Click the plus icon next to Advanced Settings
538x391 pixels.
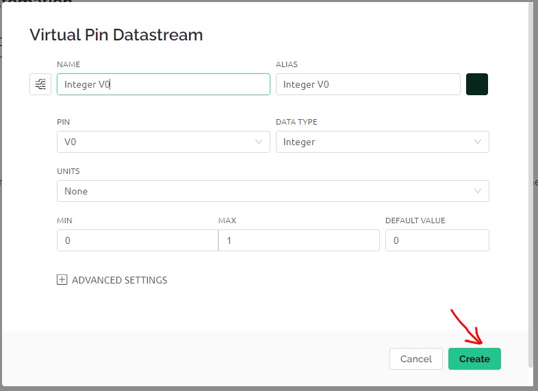(x=62, y=280)
